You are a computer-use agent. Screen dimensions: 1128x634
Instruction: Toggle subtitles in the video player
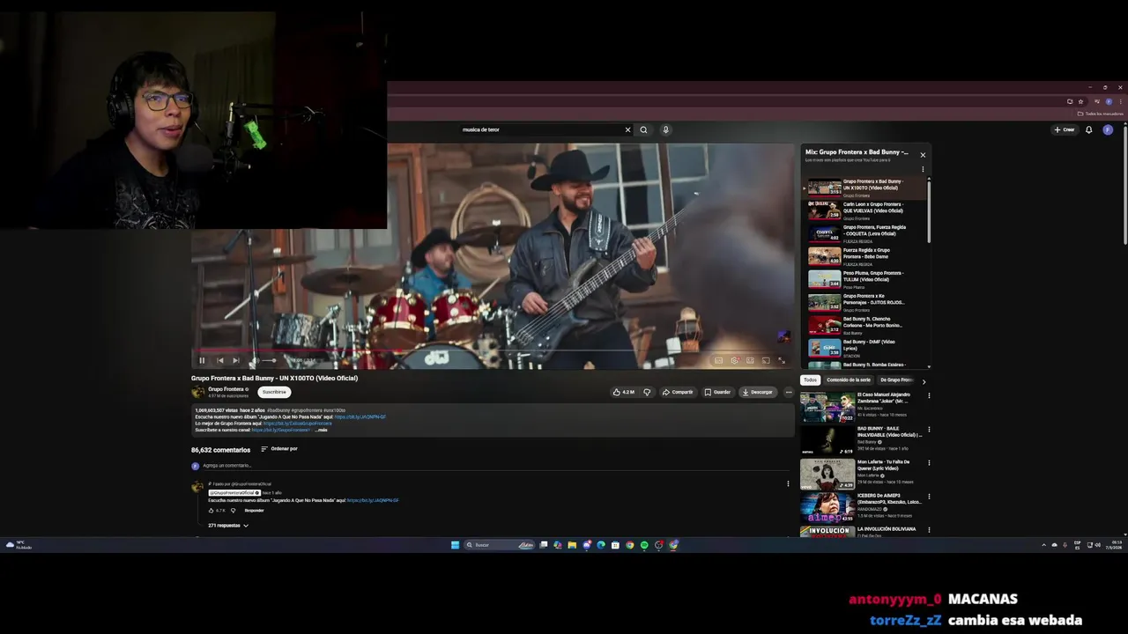[719, 360]
